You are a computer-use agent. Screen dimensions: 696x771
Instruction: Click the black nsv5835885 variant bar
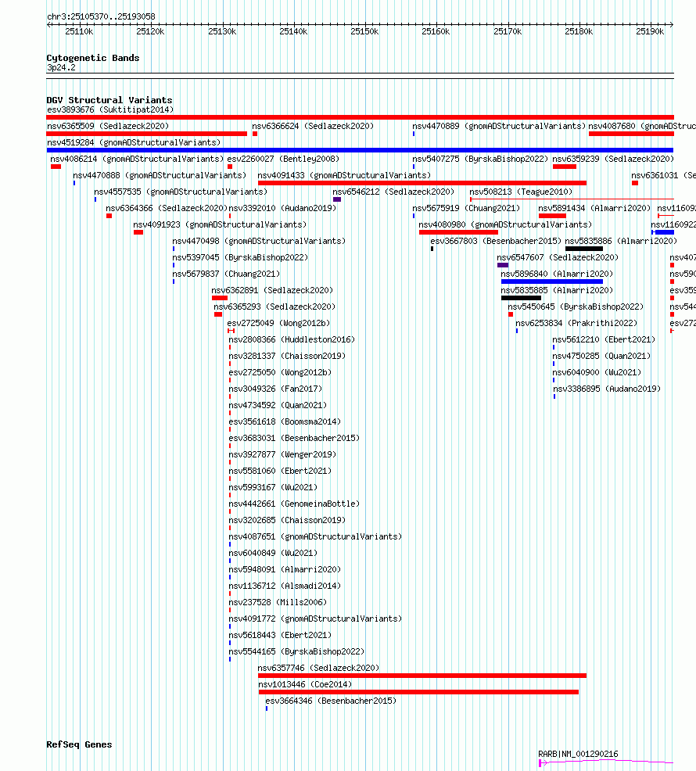click(x=521, y=298)
